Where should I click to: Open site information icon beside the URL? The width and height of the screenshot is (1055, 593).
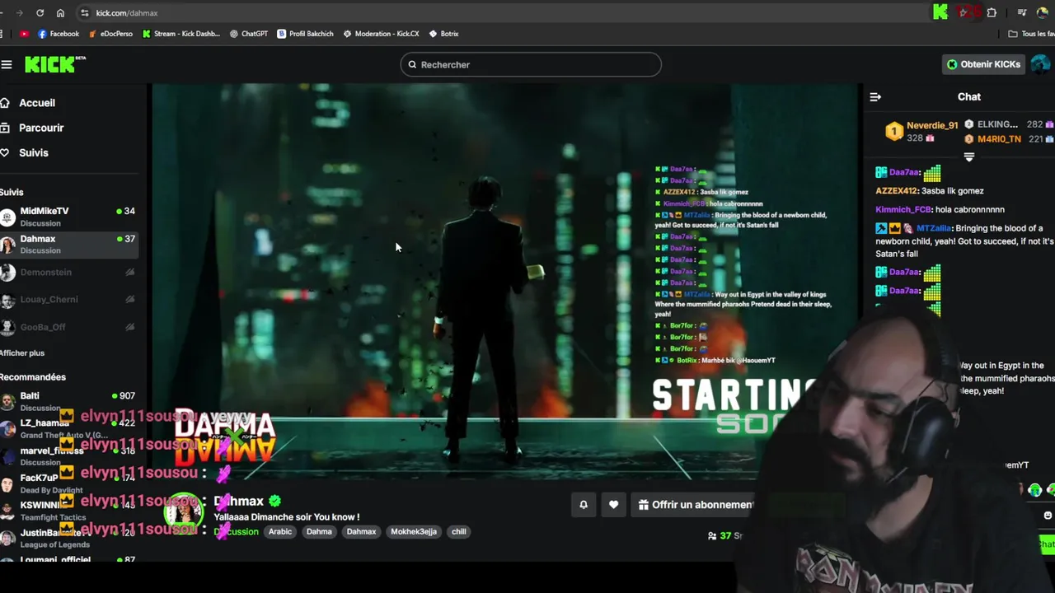[x=84, y=13]
